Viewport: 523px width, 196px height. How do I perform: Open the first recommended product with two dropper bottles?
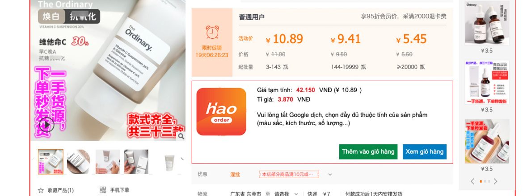coord(487,23)
